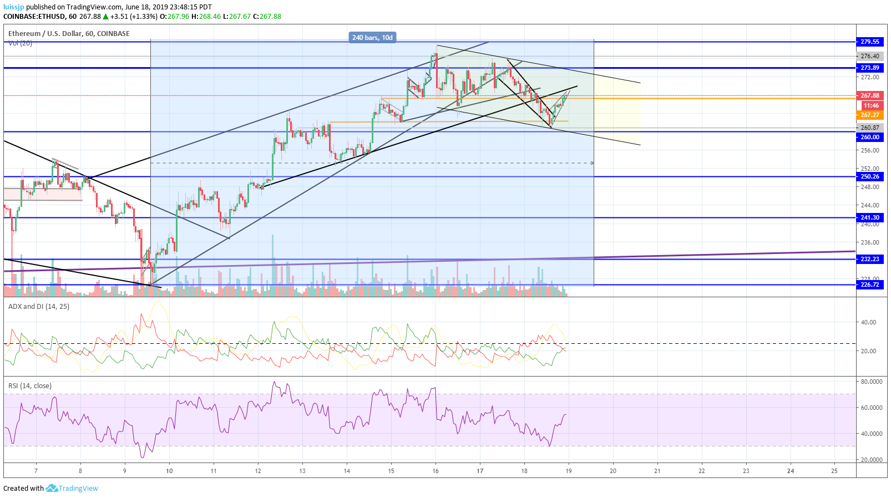Click the RSI 40.0000 scale value
Screen dimensions: 891x498
872,434
